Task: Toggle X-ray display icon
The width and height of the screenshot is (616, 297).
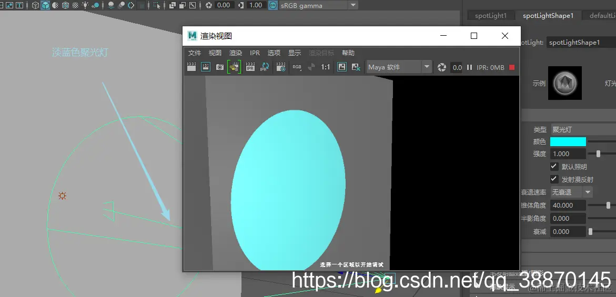Action: [173, 5]
